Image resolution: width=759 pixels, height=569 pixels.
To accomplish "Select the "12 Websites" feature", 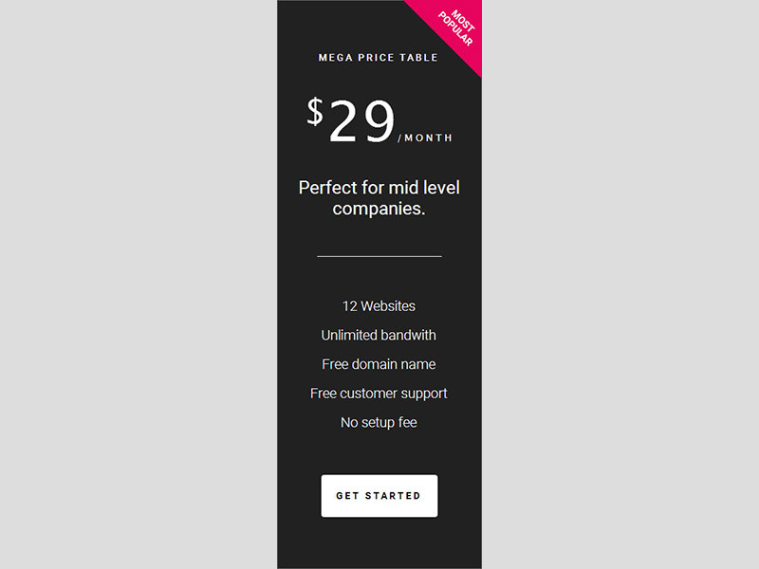I will (379, 306).
